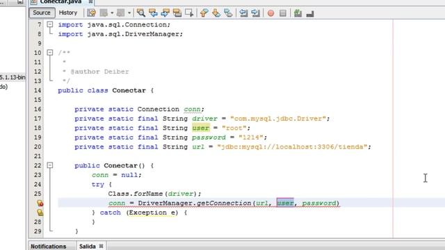This screenshot has width=445, height=250.
Task: Click the Forward navigation icon
Action: pos(120,12)
